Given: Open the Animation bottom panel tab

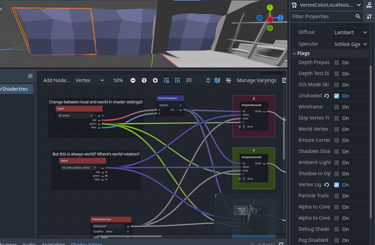Looking at the screenshot, I should (x=54, y=243).
